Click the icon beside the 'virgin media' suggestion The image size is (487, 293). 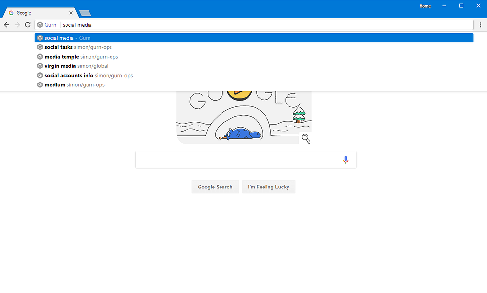pos(40,66)
